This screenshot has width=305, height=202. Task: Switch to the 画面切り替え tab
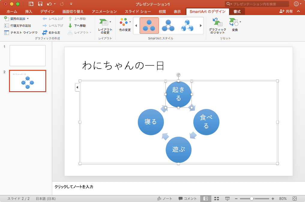tap(73, 12)
